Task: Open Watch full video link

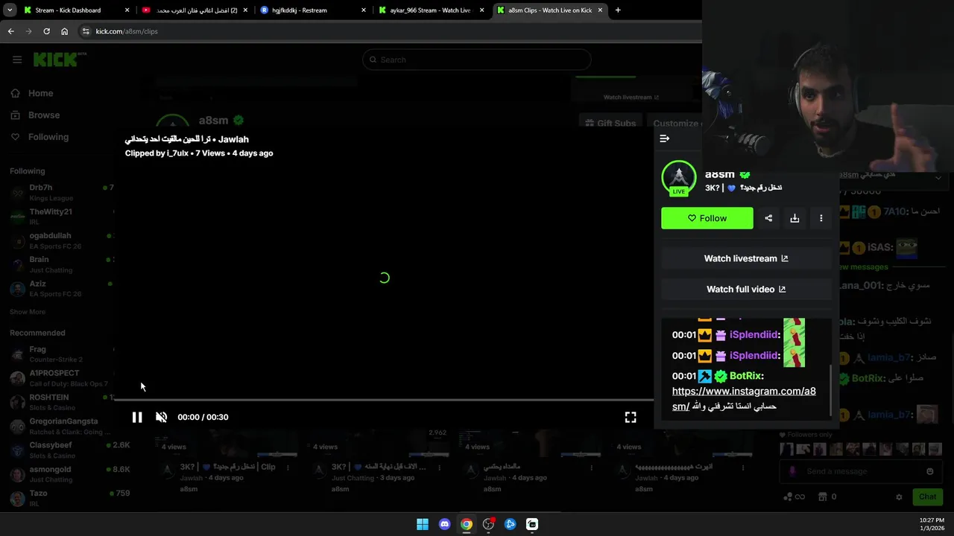Action: 746,289
